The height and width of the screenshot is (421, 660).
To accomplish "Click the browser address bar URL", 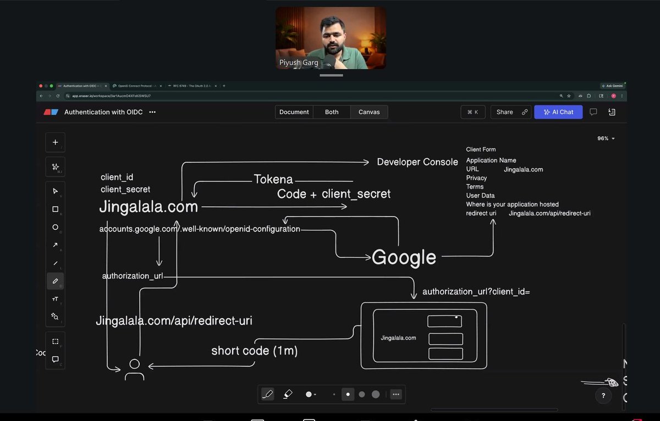I will coord(112,96).
